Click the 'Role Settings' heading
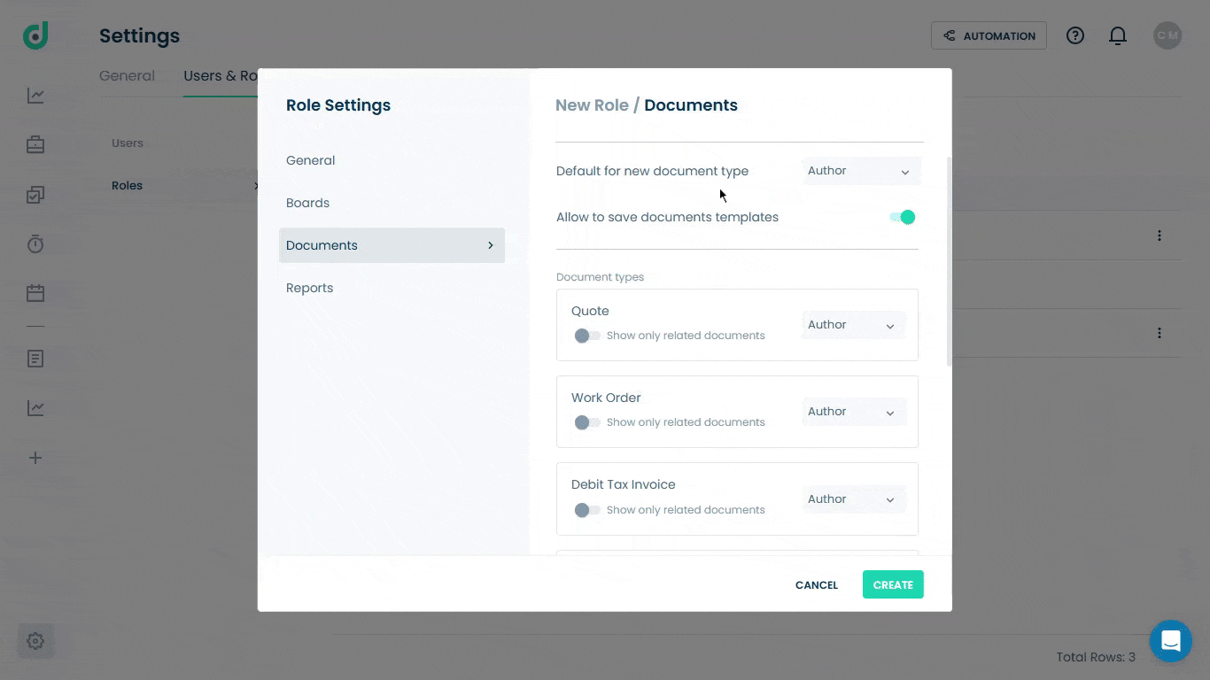Viewport: 1210px width, 680px height. 338,105
